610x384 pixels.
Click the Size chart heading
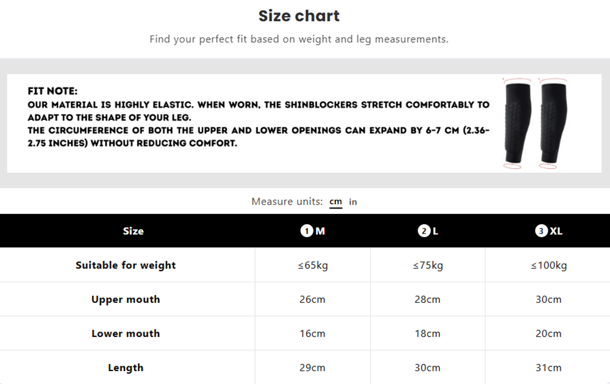pyautogui.click(x=299, y=16)
